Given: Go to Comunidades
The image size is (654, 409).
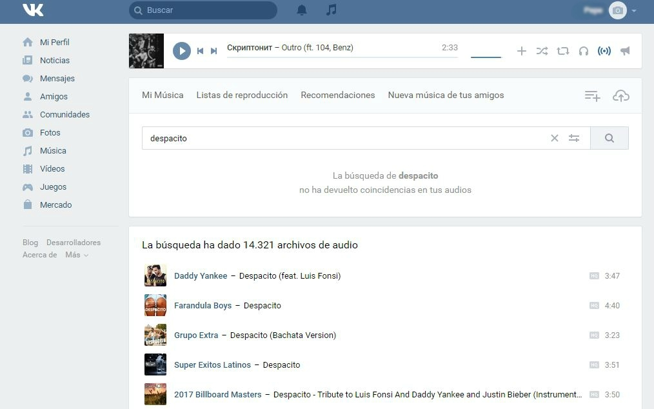Looking at the screenshot, I should click(x=56, y=114).
